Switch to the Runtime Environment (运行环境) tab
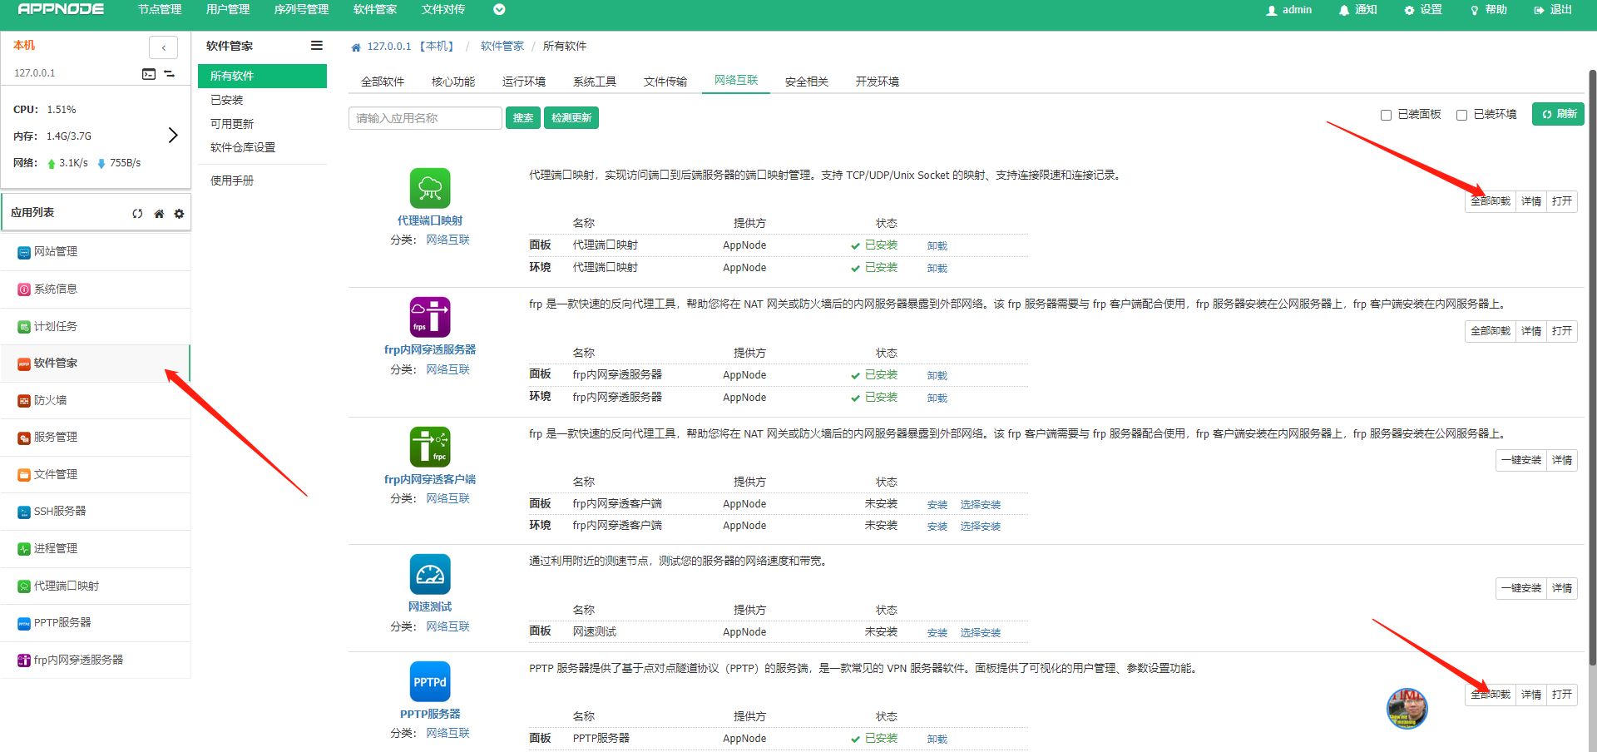 coord(524,82)
